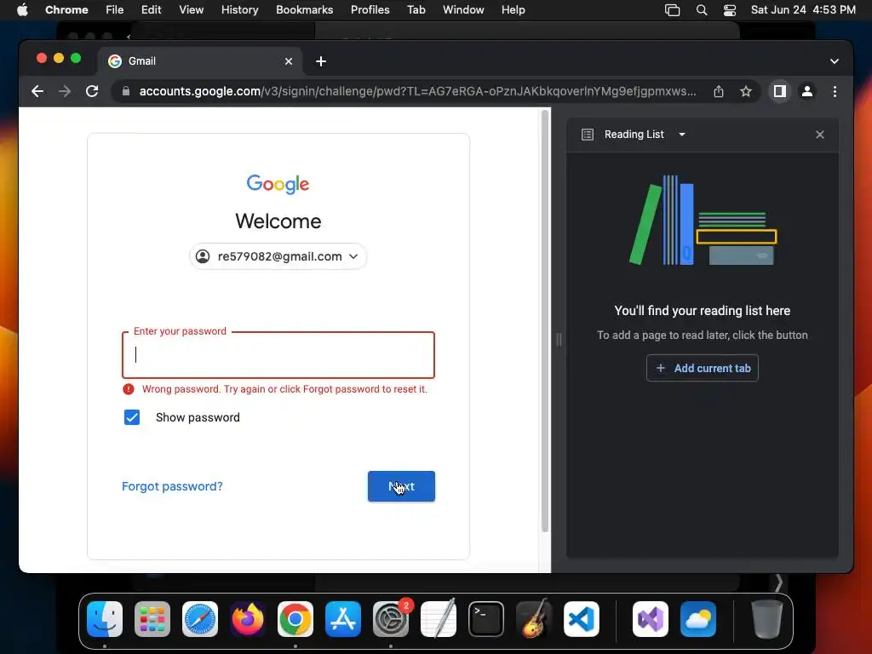Toggle the side panel icon in toolbar
This screenshot has height=654, width=872.
pyautogui.click(x=780, y=91)
